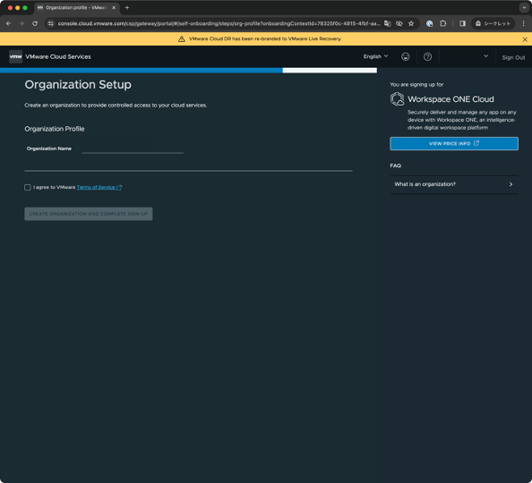Click the onboarding progress bar
This screenshot has width=532, height=483.
point(188,70)
